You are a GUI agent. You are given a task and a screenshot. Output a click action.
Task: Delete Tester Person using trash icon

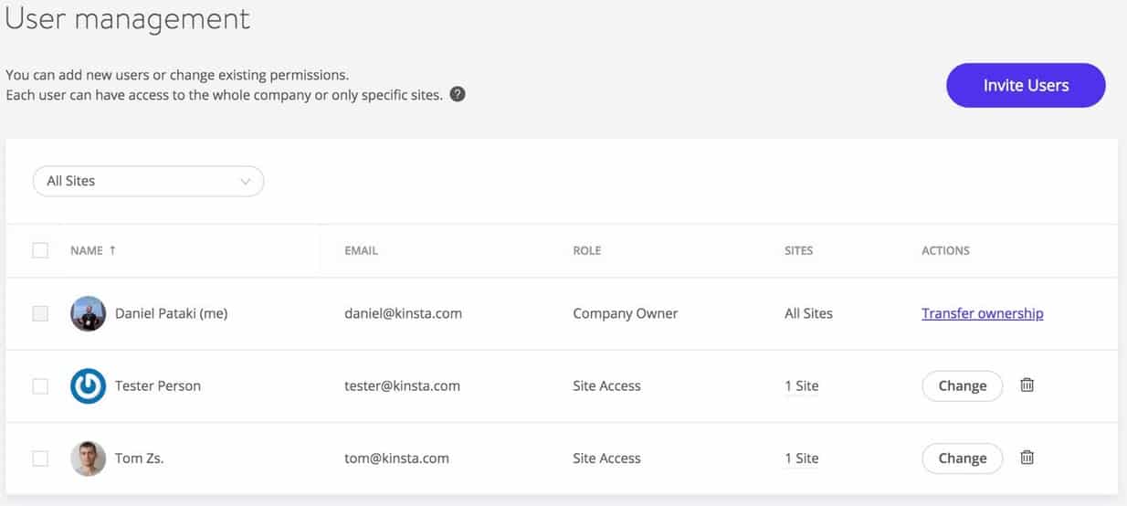(x=1027, y=385)
